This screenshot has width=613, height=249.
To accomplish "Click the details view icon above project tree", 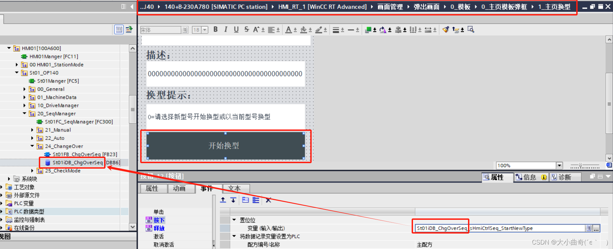I will coord(119,30).
